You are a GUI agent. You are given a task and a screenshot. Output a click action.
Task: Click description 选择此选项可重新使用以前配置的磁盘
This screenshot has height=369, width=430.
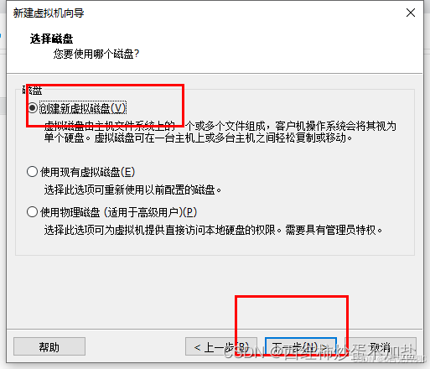[x=132, y=190]
